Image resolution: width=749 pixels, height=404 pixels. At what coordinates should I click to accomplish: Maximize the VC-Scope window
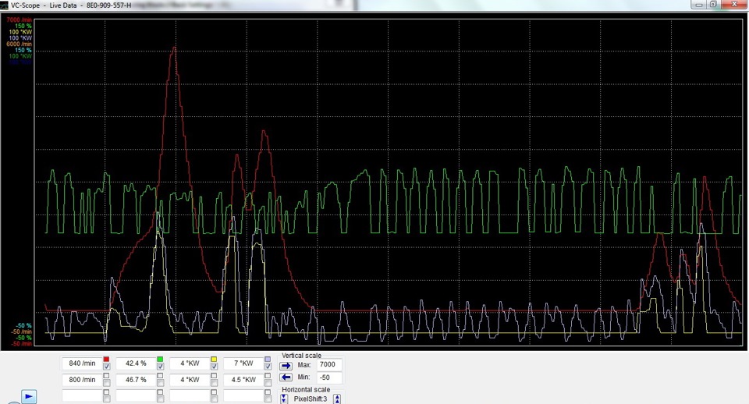[x=713, y=5]
